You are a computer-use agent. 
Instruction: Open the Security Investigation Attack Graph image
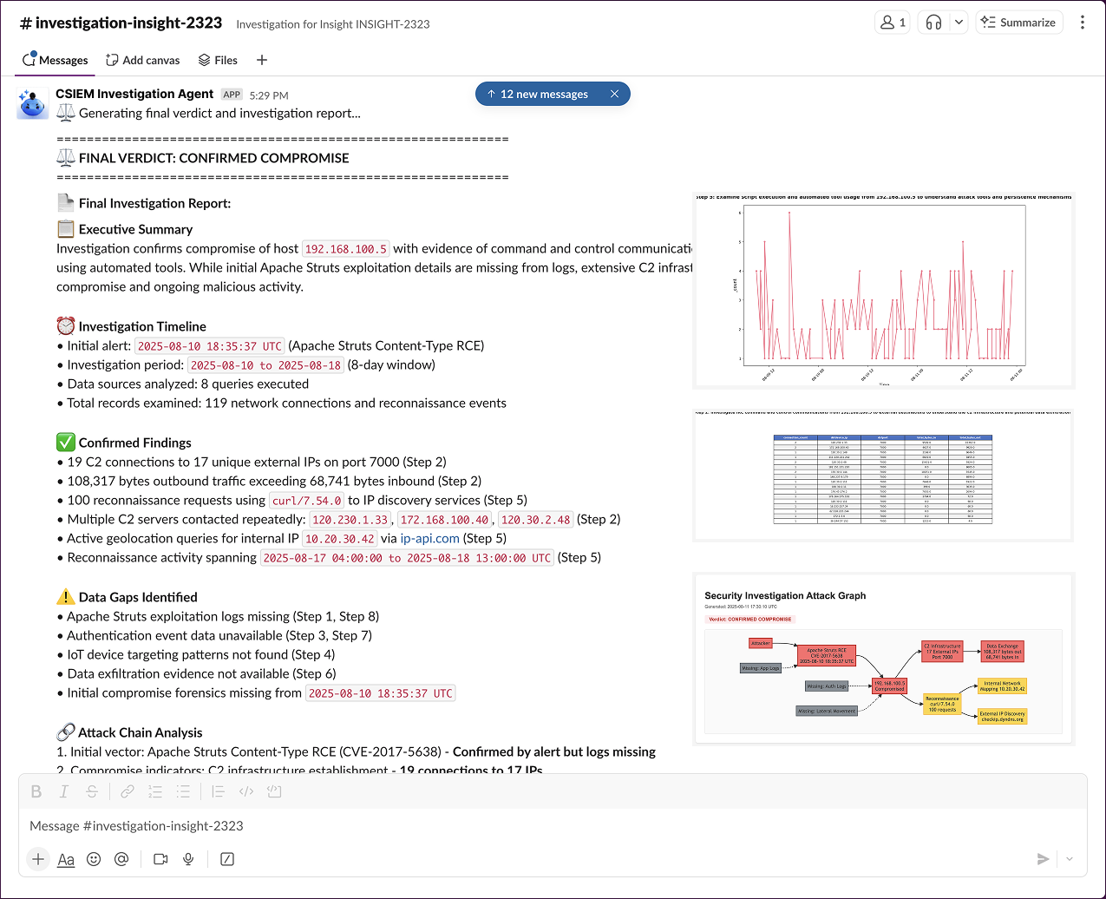coord(884,659)
